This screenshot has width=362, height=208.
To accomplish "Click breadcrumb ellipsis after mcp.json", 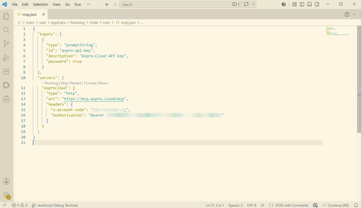I will 142,22.
